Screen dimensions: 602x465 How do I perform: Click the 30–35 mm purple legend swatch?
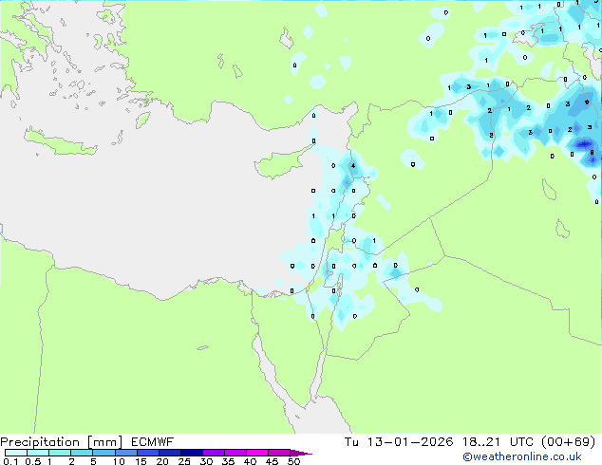214,453
